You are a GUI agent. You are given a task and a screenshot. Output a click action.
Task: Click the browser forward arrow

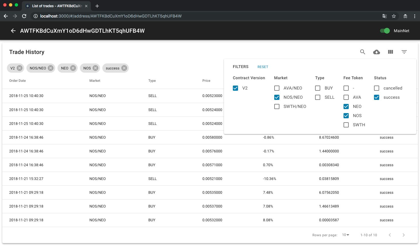click(15, 16)
